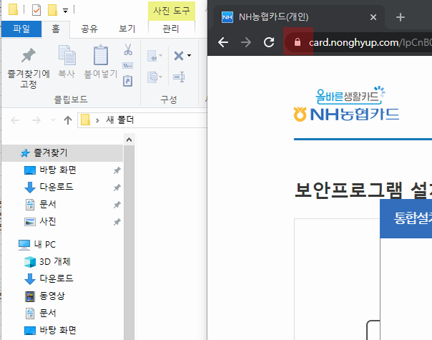Click Explorer forward navigation arrow
This screenshot has height=340, width=432.
coord(36,120)
